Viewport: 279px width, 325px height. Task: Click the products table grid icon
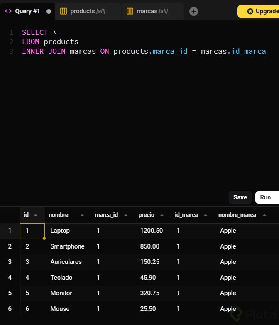coord(64,11)
